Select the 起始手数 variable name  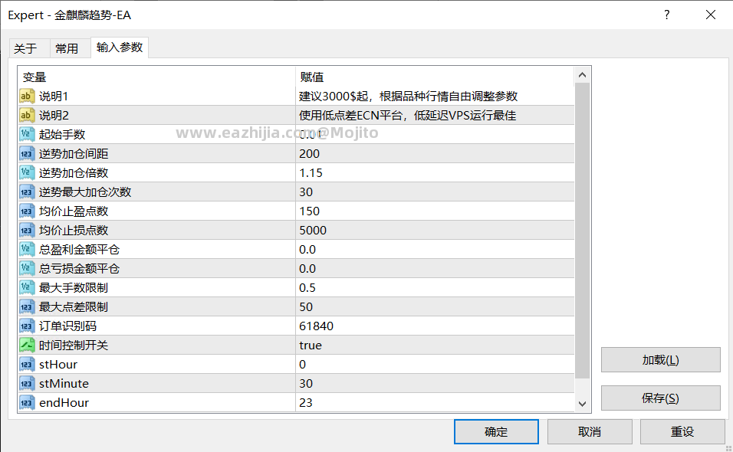[62, 135]
